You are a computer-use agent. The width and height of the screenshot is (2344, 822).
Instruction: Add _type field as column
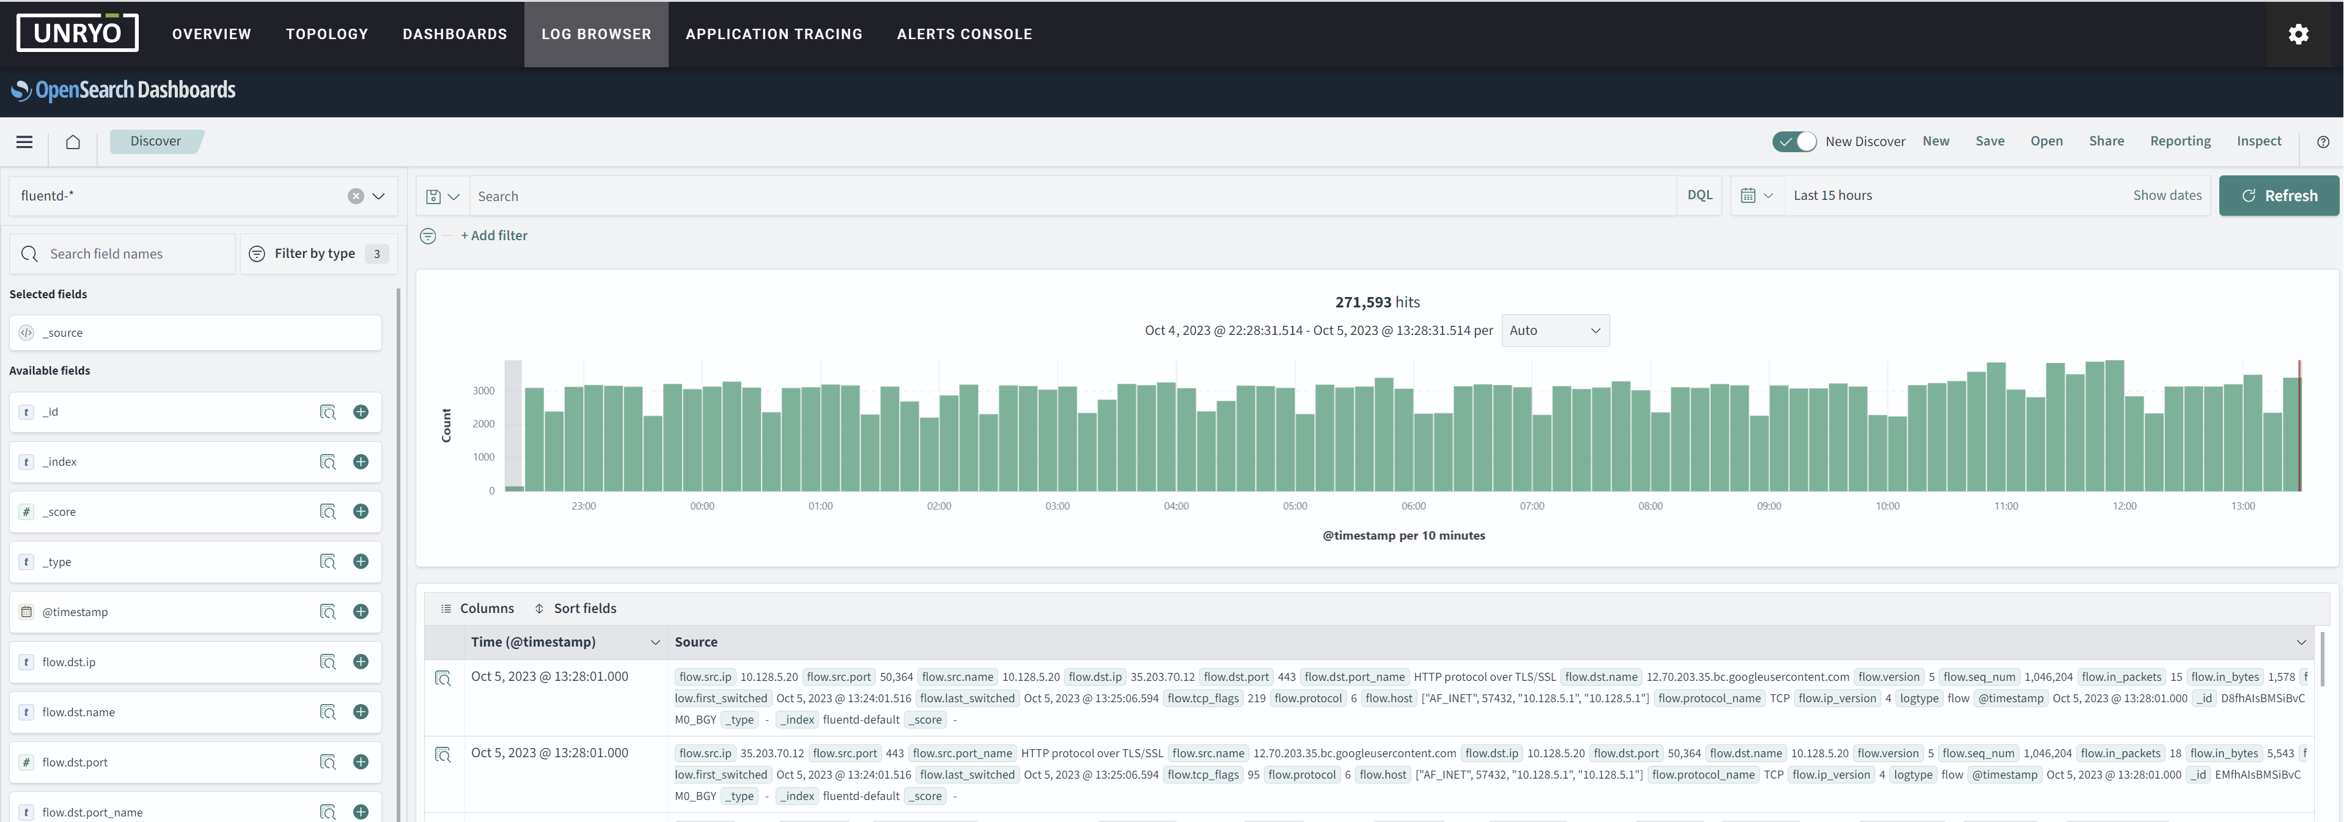361,562
